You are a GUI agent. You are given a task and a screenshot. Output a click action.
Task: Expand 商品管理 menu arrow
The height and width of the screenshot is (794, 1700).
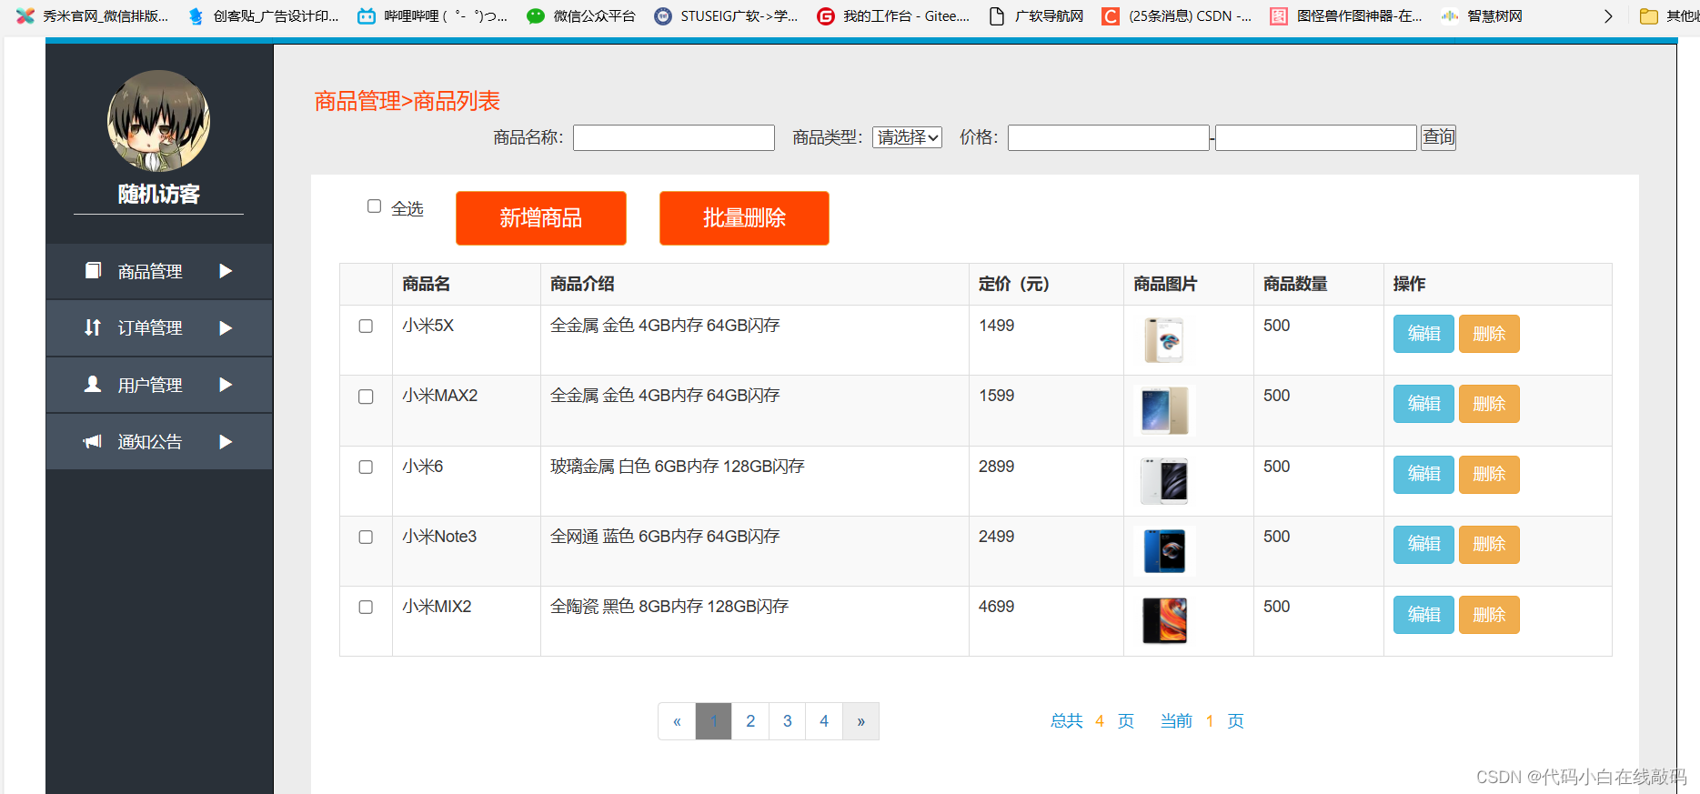[226, 271]
